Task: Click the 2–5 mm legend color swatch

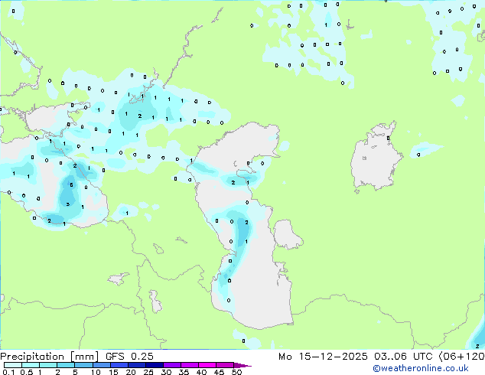Action: pyautogui.click(x=66, y=365)
